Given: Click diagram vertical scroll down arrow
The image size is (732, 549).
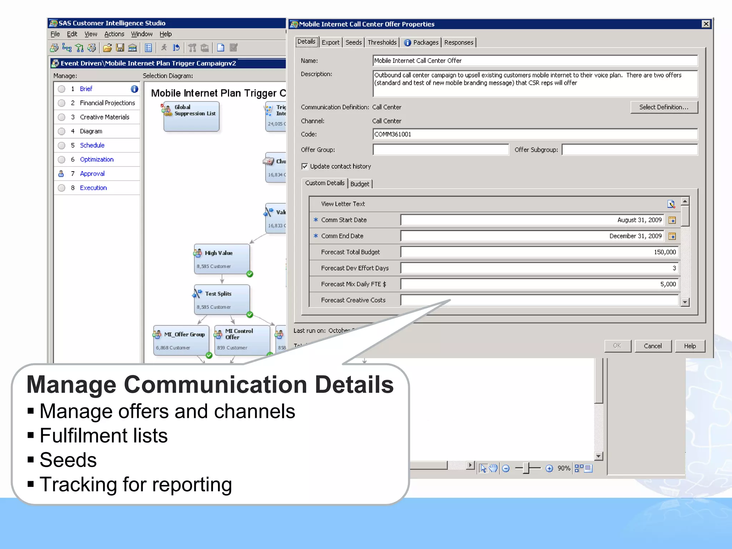Looking at the screenshot, I should pyautogui.click(x=599, y=456).
